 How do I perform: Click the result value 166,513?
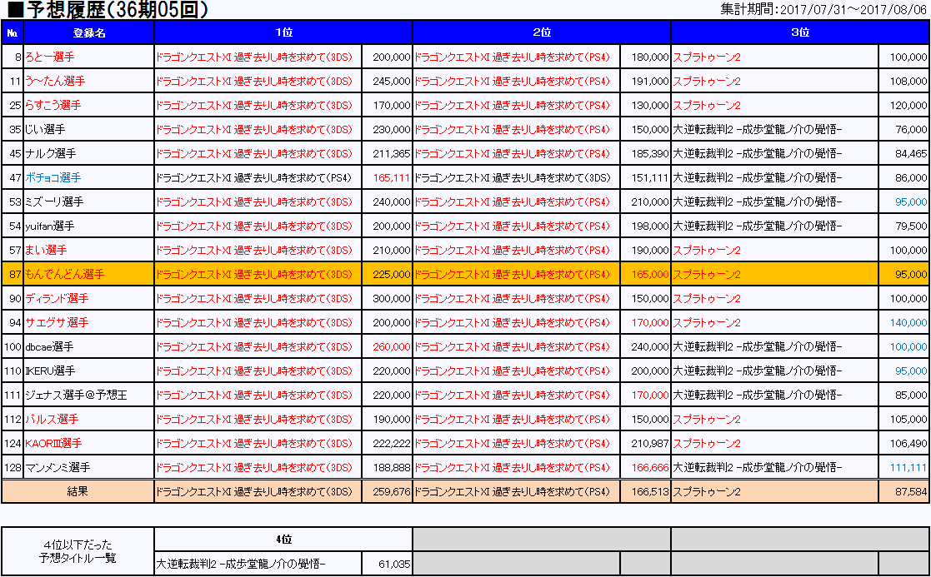(650, 492)
